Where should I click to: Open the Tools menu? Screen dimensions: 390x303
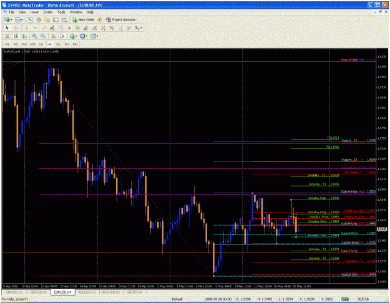[61, 12]
